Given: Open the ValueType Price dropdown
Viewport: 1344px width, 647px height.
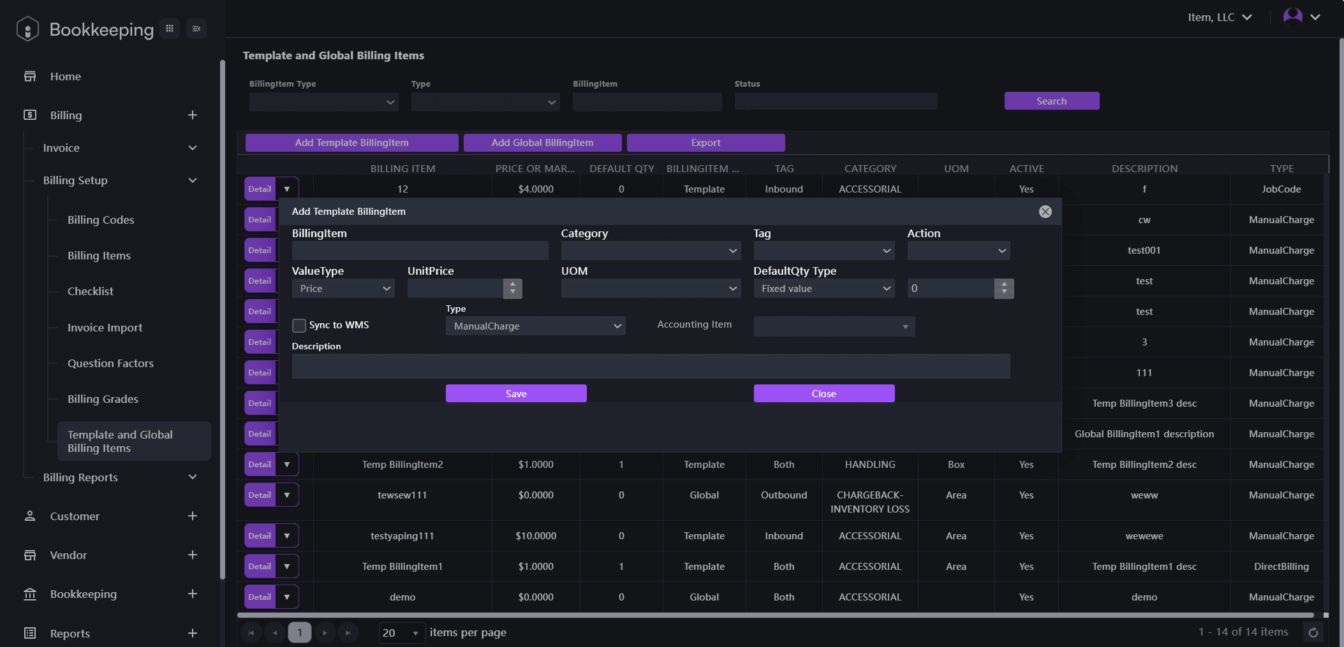Looking at the screenshot, I should (343, 288).
